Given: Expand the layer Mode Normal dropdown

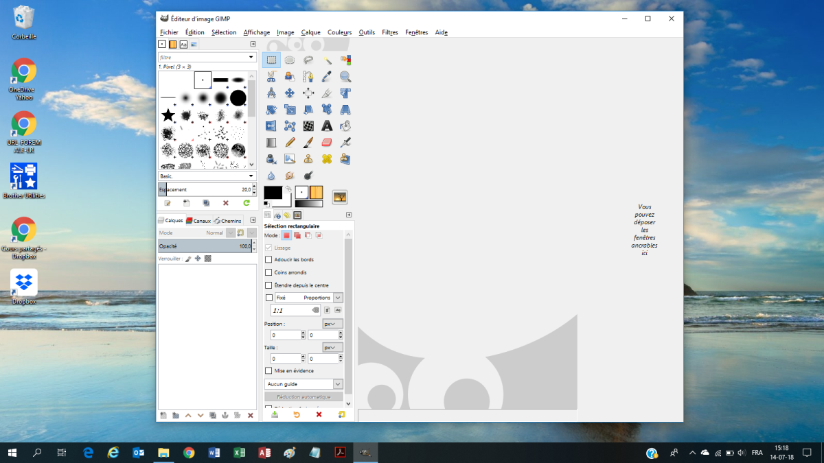Looking at the screenshot, I should pyautogui.click(x=230, y=233).
